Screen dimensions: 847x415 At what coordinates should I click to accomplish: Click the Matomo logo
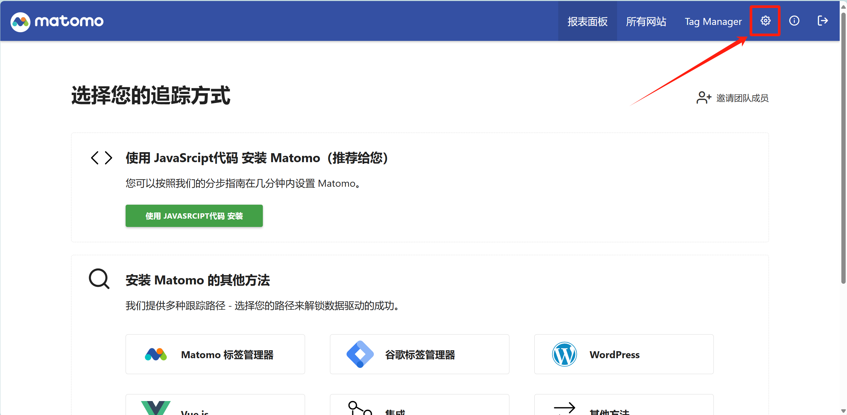coord(57,22)
